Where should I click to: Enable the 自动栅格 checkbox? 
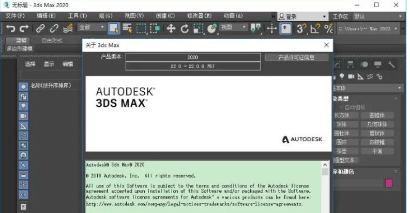(341, 107)
